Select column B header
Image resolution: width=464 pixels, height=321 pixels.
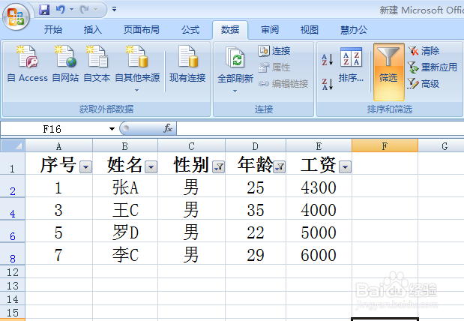click(x=125, y=146)
